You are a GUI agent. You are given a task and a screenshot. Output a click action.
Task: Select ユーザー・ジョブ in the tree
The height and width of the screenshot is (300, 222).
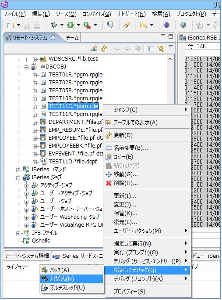click(56, 201)
